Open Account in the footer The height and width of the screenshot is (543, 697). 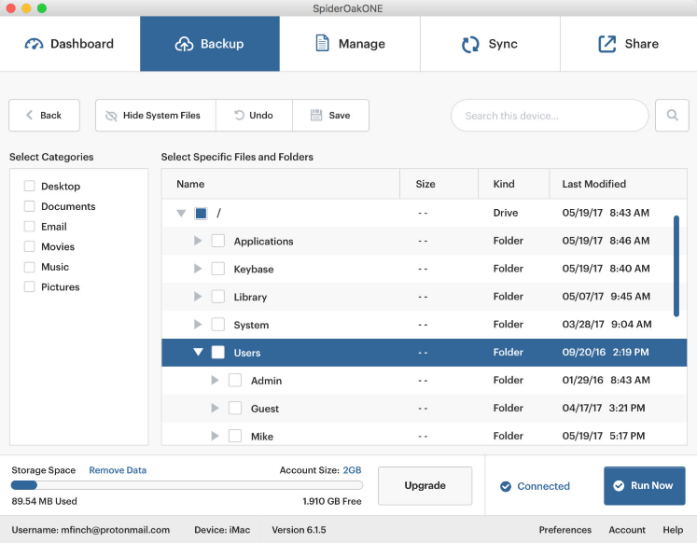(x=627, y=530)
